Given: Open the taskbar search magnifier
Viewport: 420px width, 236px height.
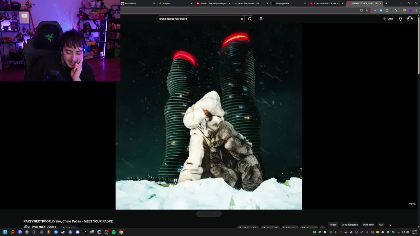Looking at the screenshot, I should point(12,232).
